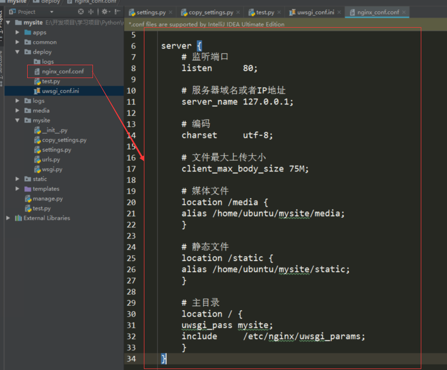Click the 'charset utf-8;' line

pos(227,135)
